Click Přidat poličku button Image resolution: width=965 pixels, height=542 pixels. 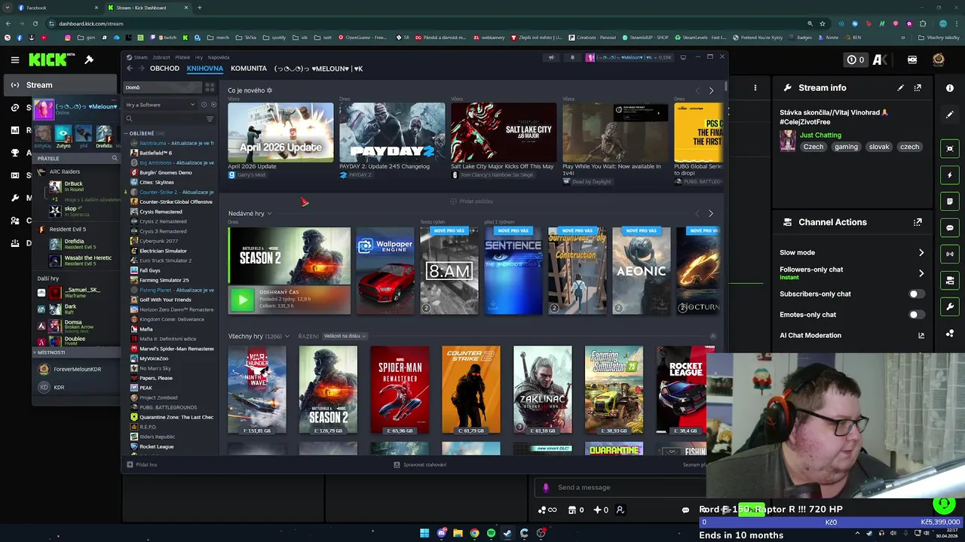pyautogui.click(x=472, y=201)
